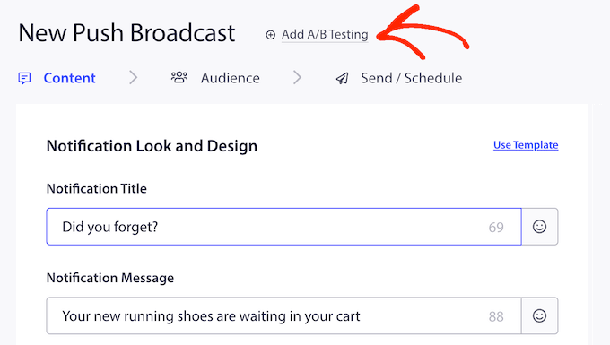Open emoji picker for Notification Title
This screenshot has width=610, height=345.
tap(540, 227)
